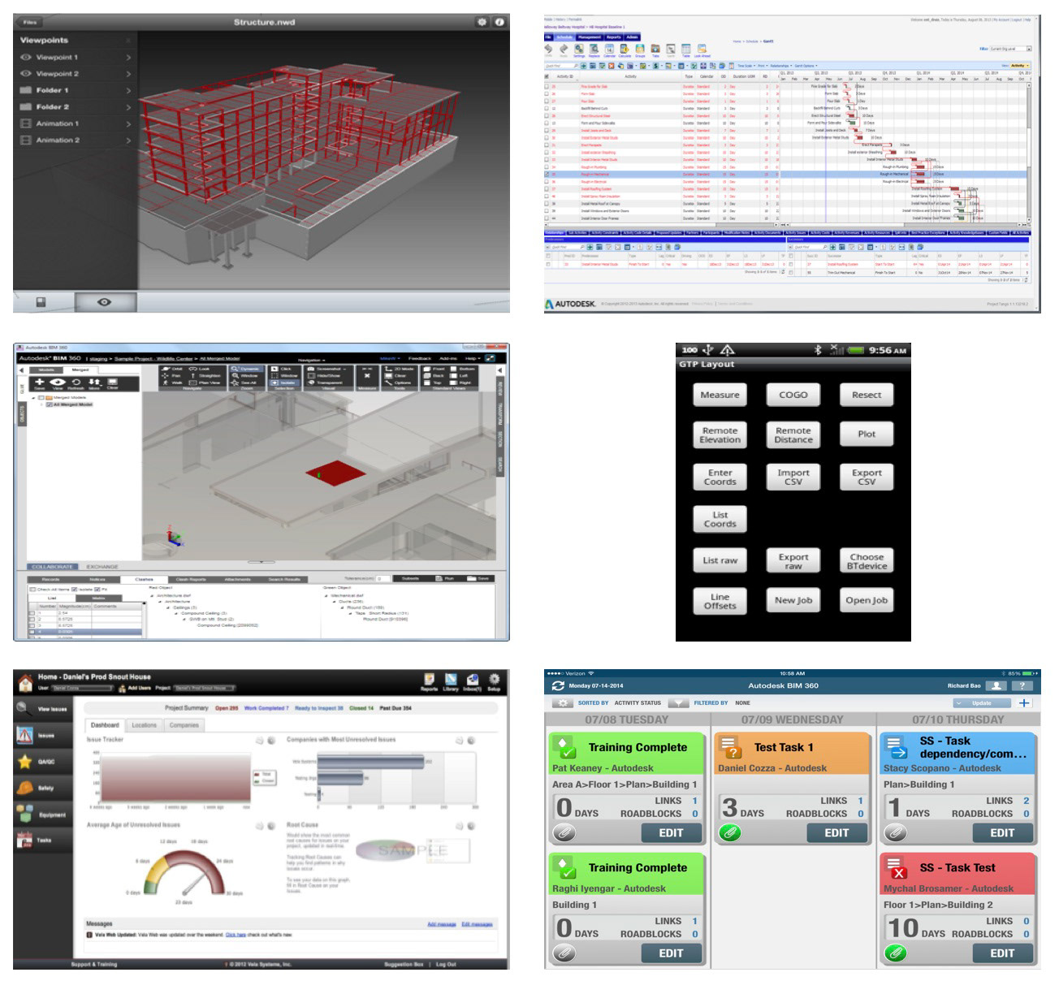Click Files button in Structure.nwd header

coord(30,22)
